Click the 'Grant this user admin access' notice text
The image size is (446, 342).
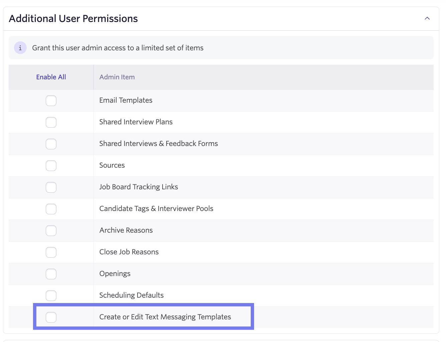point(118,48)
